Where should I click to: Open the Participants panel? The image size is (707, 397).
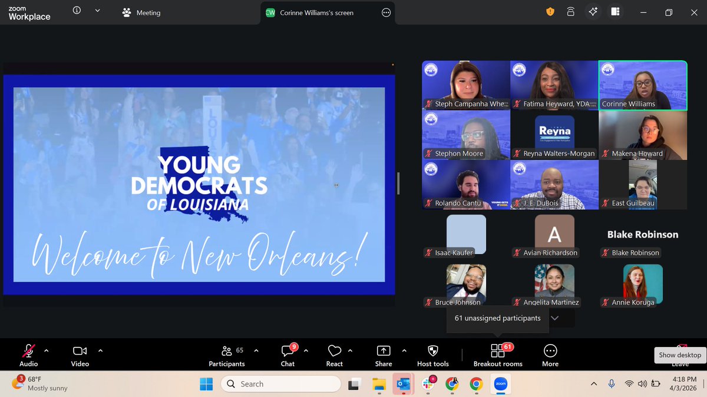pos(227,355)
